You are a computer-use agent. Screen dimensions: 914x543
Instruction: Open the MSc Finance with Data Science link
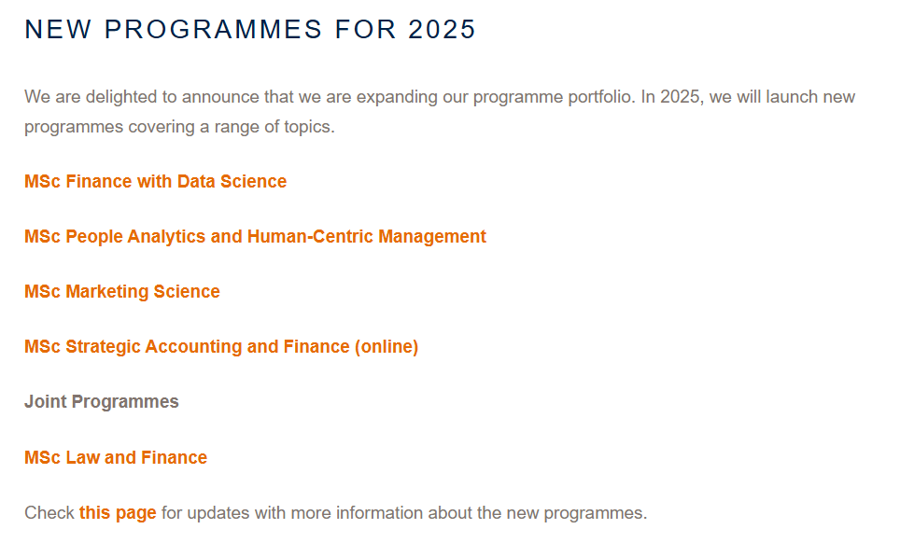click(155, 181)
